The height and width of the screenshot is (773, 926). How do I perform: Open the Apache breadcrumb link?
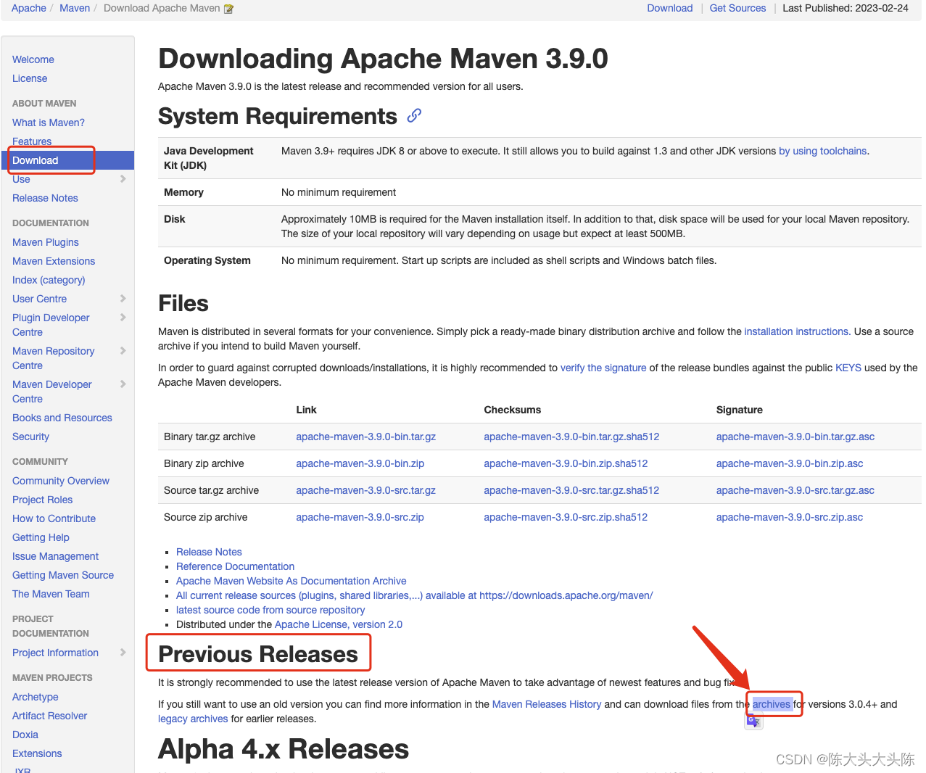point(29,8)
